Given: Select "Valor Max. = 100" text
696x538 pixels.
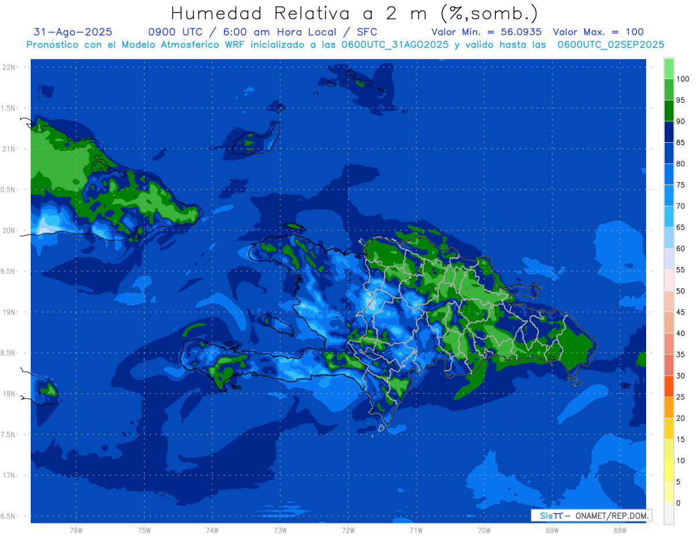Looking at the screenshot, I should pos(599,32).
